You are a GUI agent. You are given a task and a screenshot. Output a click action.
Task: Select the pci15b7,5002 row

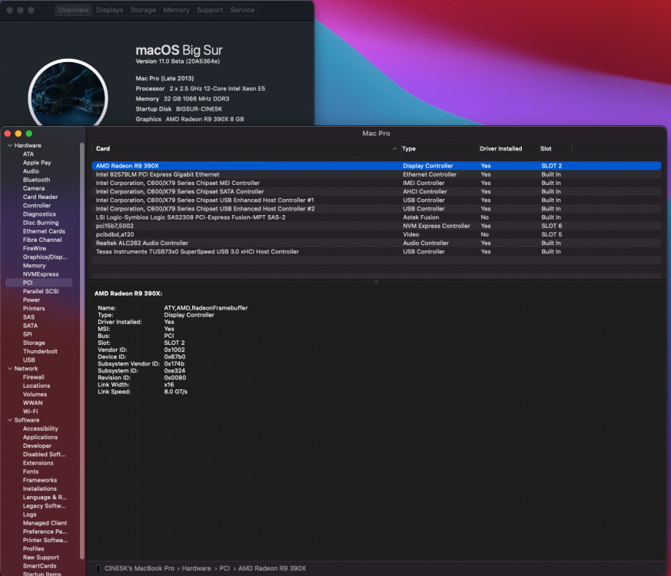click(x=376, y=226)
